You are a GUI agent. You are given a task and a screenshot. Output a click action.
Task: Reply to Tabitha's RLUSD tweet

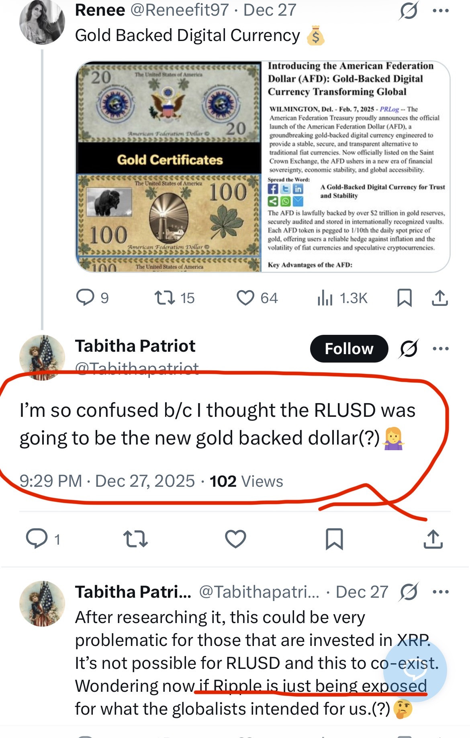37,539
